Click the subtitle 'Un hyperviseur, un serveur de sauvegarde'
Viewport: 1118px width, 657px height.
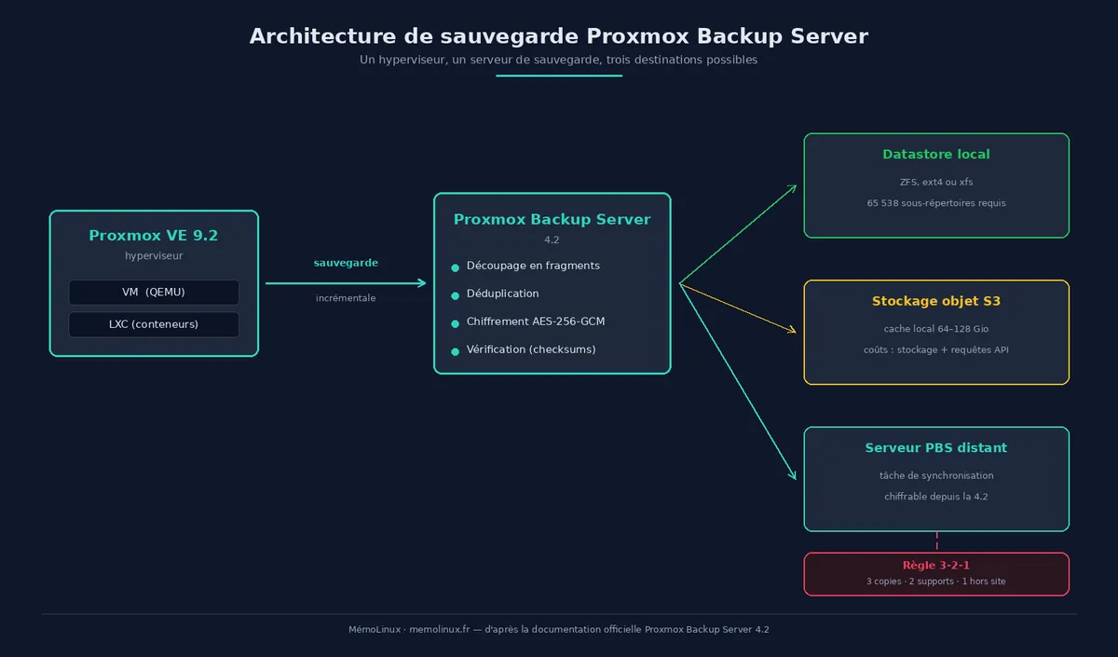481,60
